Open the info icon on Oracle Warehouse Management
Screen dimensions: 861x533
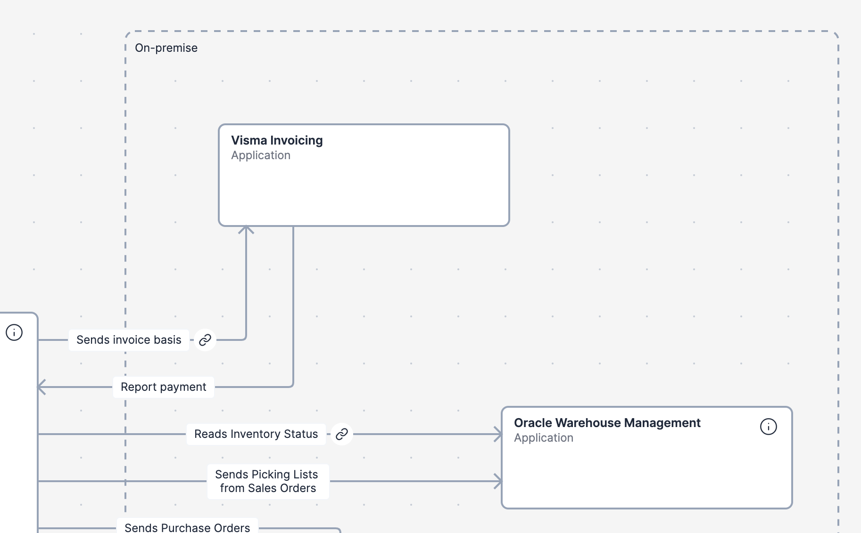click(x=769, y=427)
